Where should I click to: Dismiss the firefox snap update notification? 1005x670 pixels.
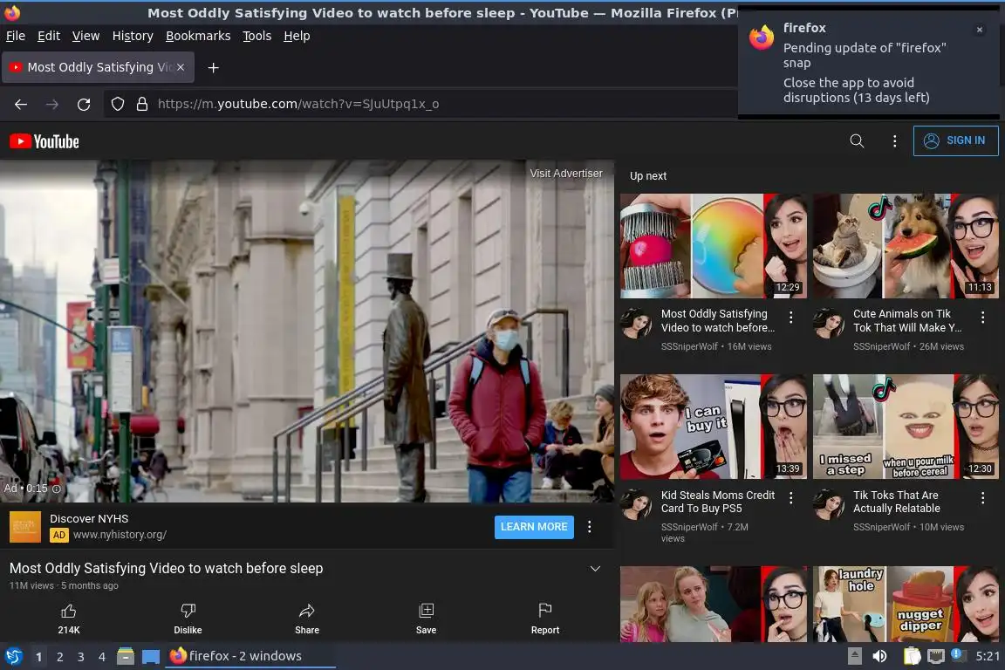[979, 30]
